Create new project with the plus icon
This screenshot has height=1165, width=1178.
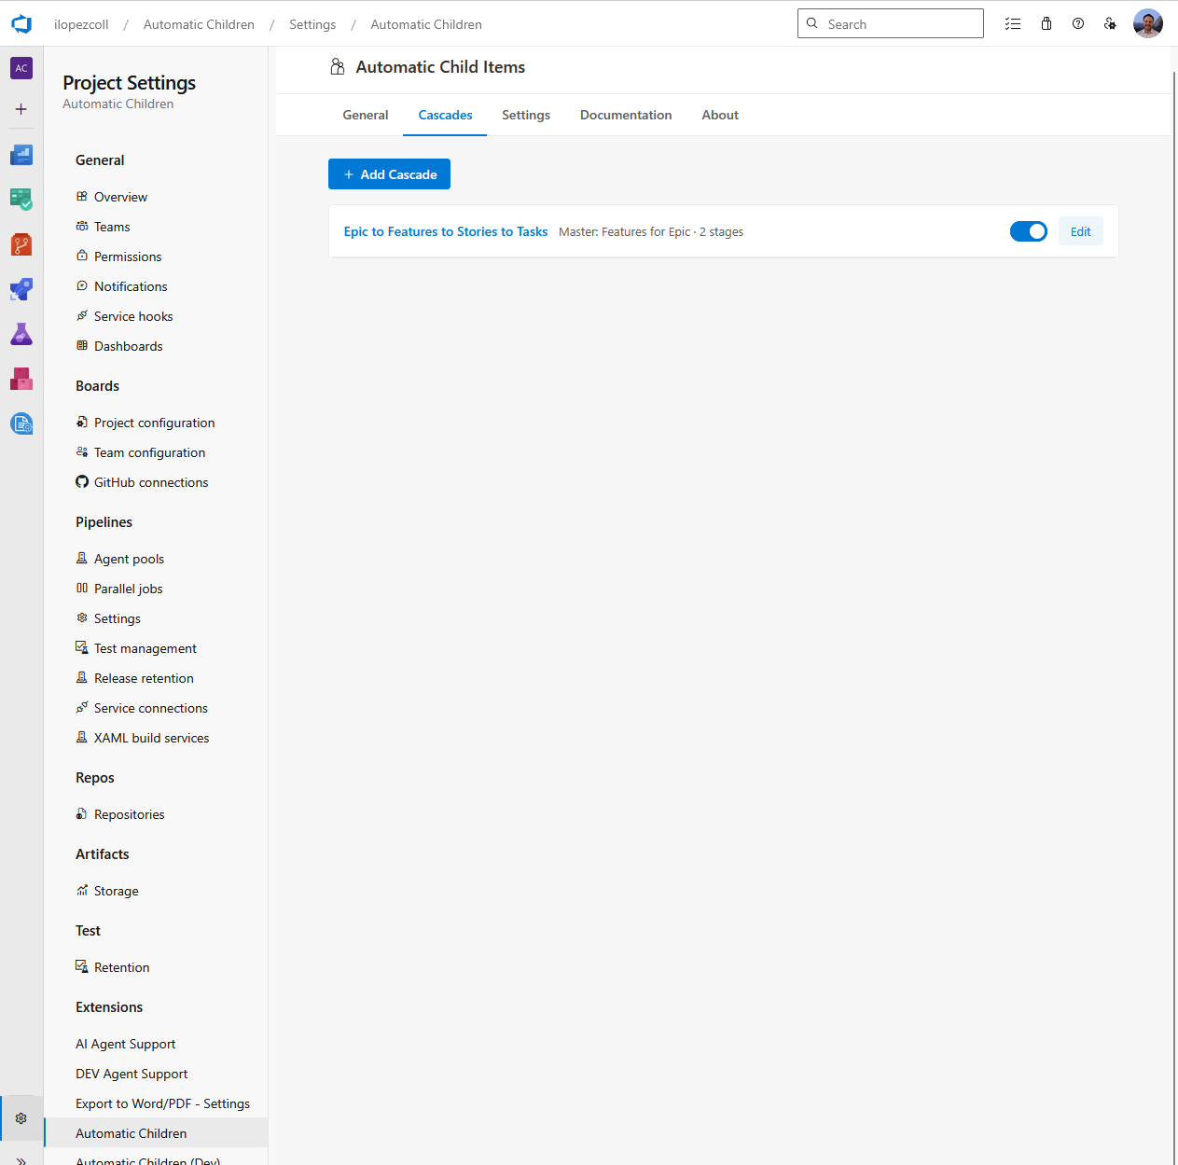[21, 109]
